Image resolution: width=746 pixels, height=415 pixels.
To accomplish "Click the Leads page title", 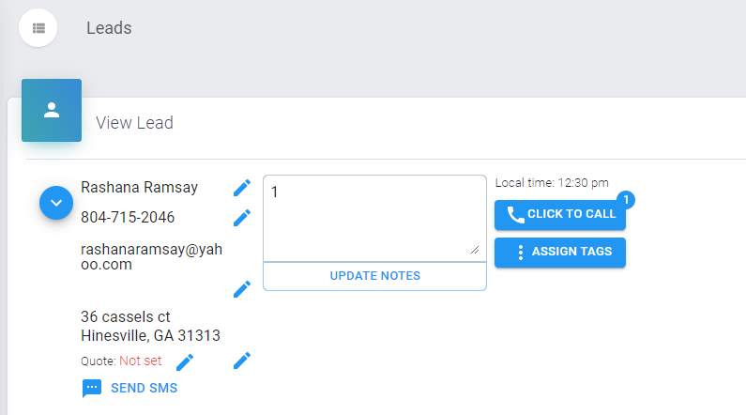I will (109, 28).
